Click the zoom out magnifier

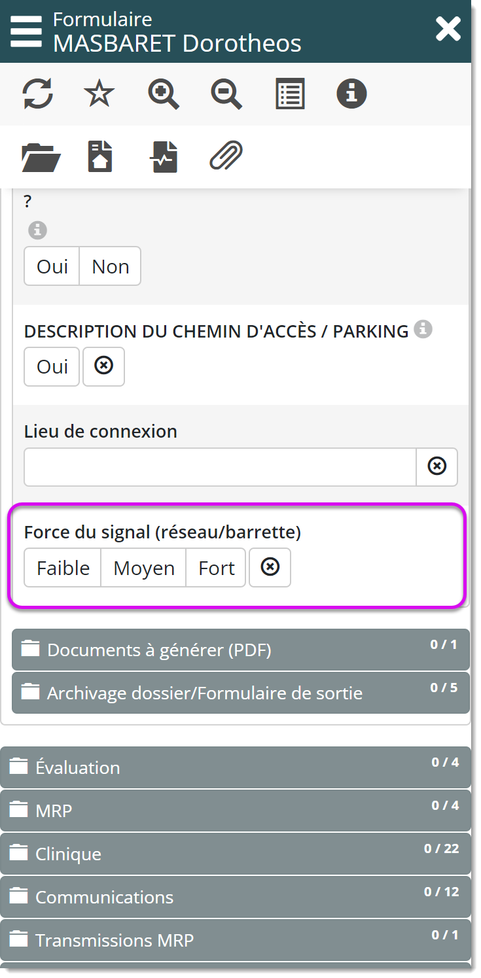click(226, 94)
